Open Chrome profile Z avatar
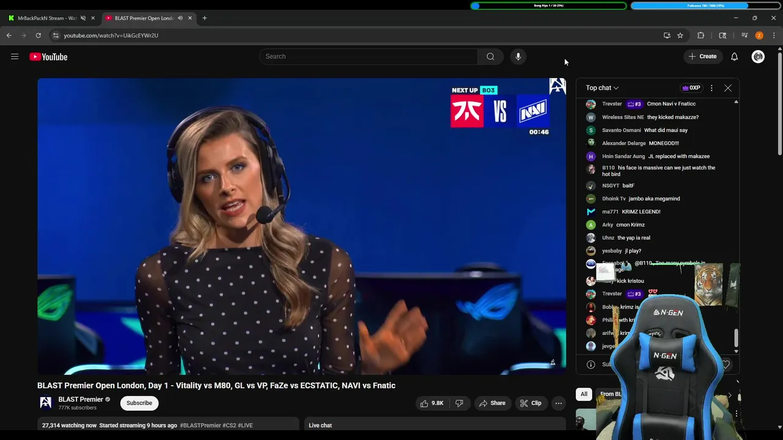This screenshot has width=783, height=440. pyautogui.click(x=759, y=35)
